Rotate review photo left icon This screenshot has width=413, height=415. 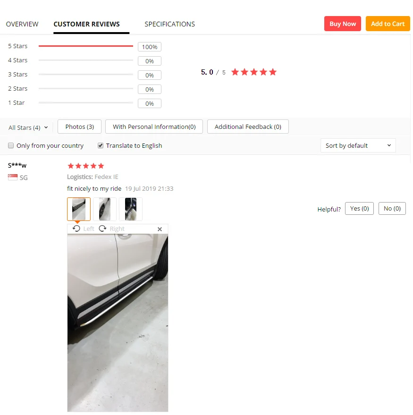pyautogui.click(x=76, y=229)
